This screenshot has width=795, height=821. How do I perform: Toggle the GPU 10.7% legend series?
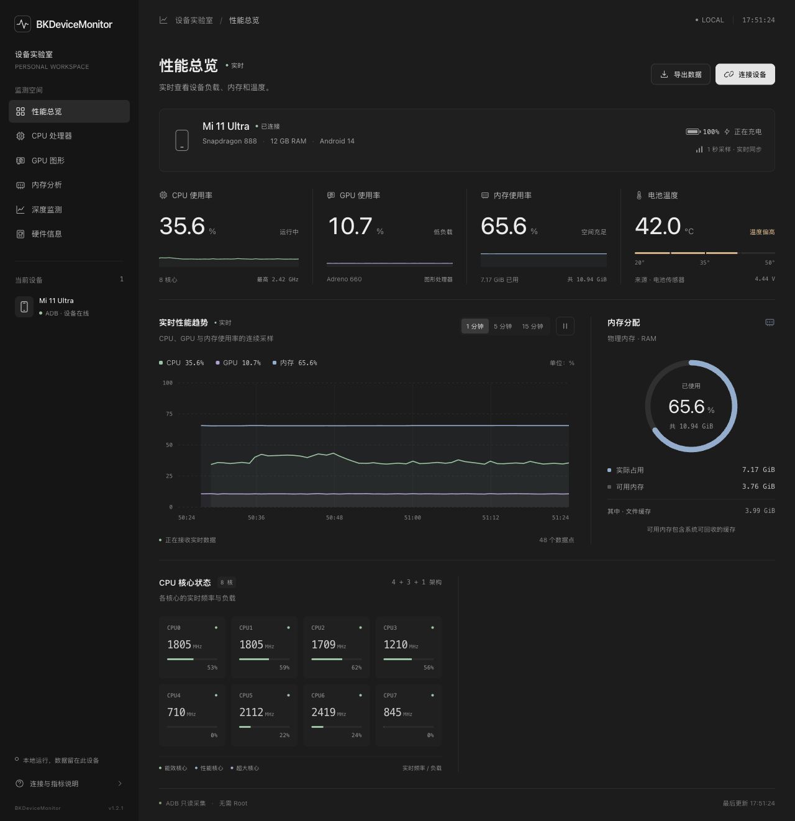click(x=238, y=363)
